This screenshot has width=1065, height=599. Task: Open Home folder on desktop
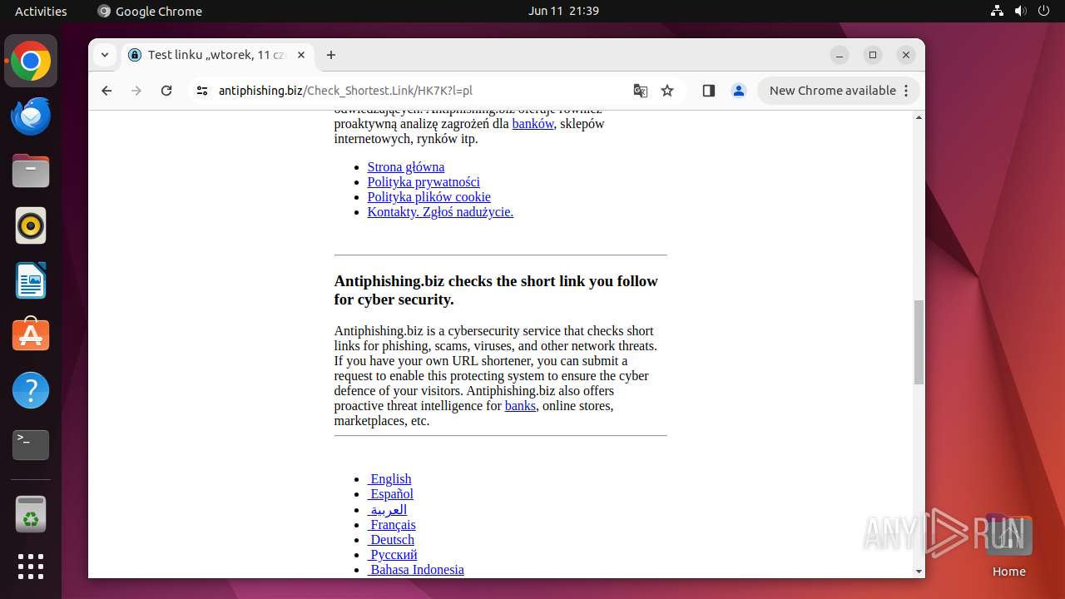[1008, 546]
